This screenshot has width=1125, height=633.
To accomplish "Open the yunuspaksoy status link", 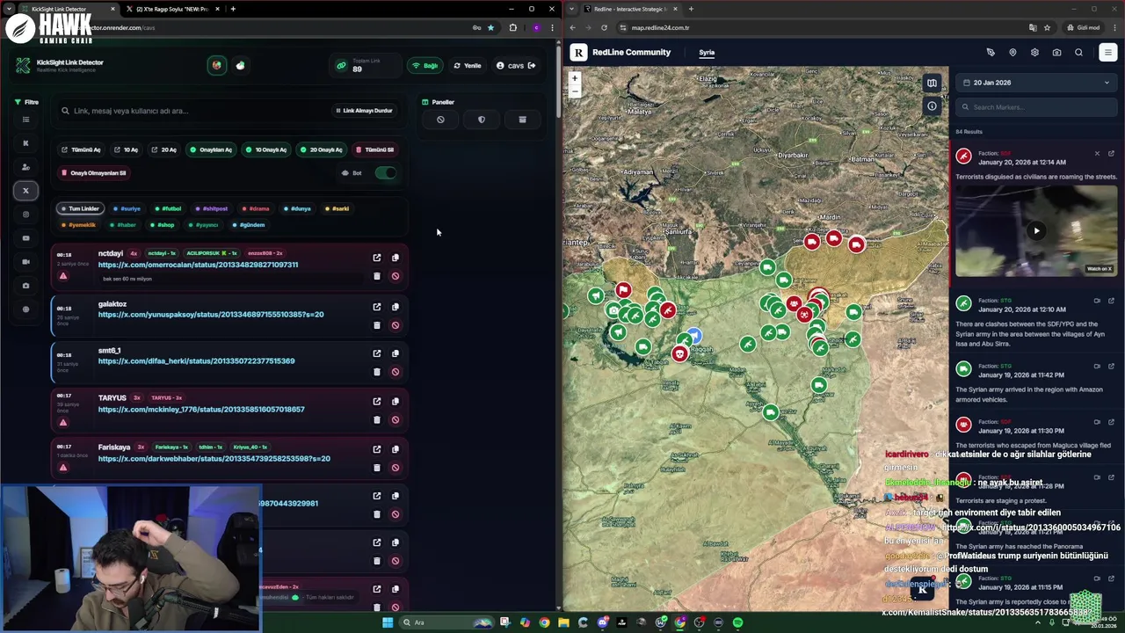I will pyautogui.click(x=211, y=315).
